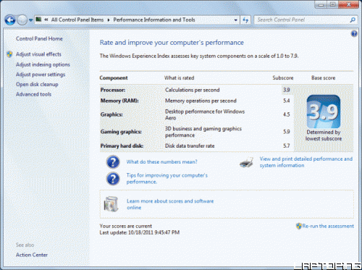Image resolution: width=362 pixels, height=270 pixels.
Task: Click the Last update timestamp text
Action: tap(140, 232)
